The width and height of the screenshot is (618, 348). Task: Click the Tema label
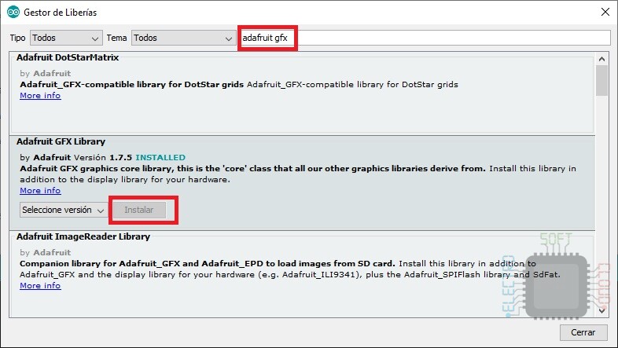[x=116, y=38]
